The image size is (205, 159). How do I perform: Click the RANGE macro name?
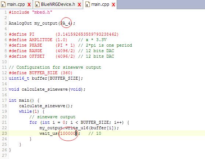36,51
